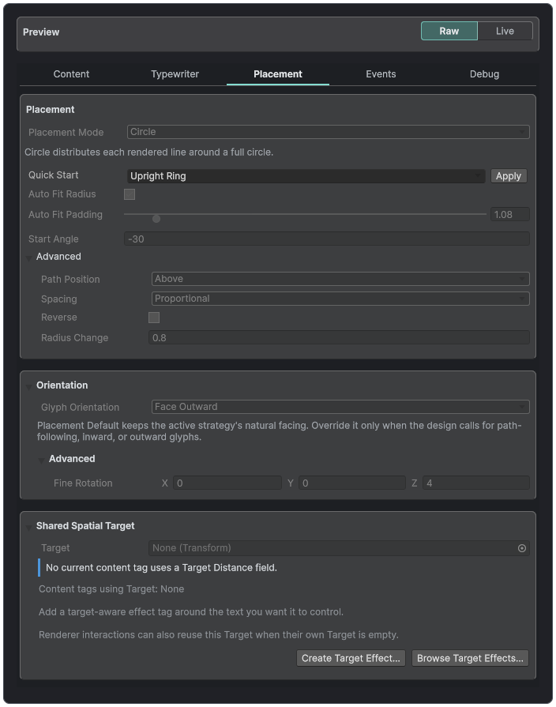This screenshot has width=556, height=707.
Task: Click the Start Angle input field
Action: (327, 239)
